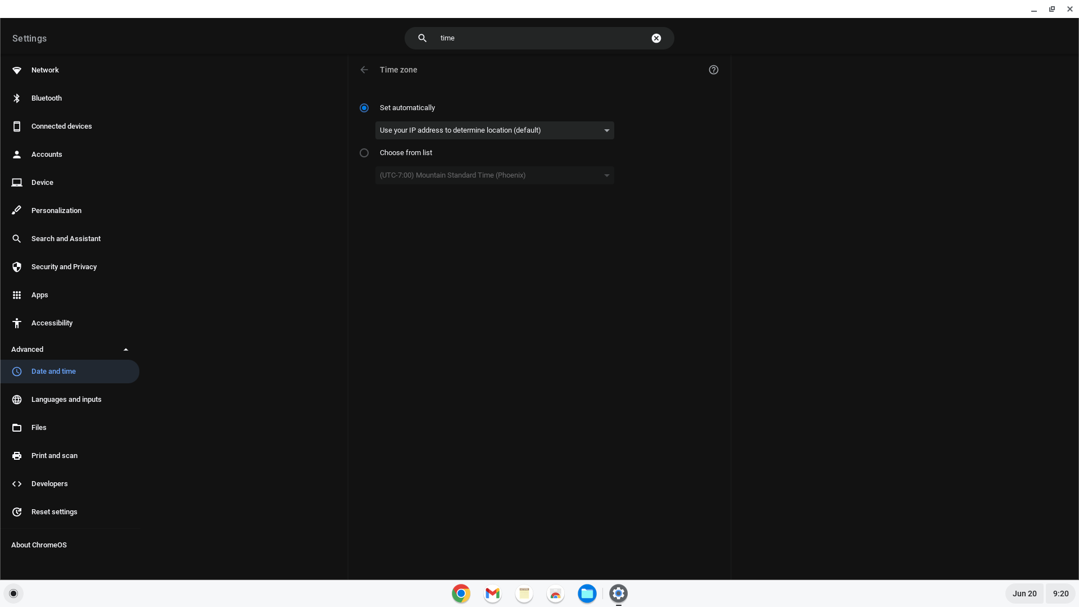The height and width of the screenshot is (607, 1079).
Task: Click the Network wifi icon in sidebar
Action: 17,70
